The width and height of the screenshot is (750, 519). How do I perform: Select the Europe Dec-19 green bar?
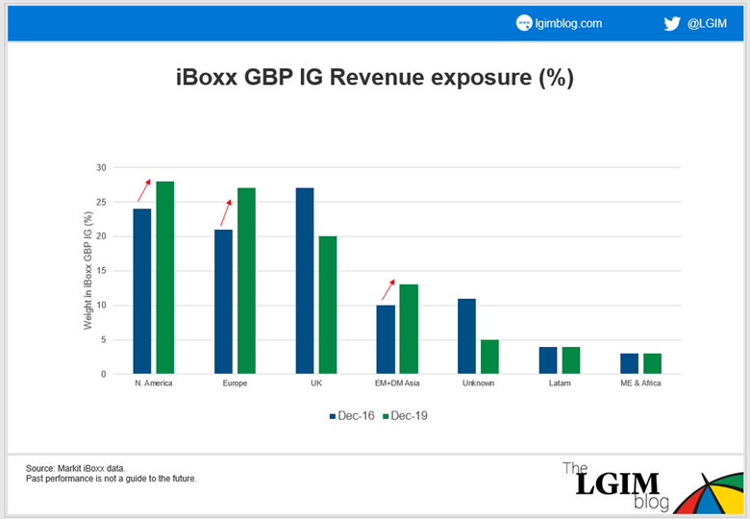click(246, 281)
